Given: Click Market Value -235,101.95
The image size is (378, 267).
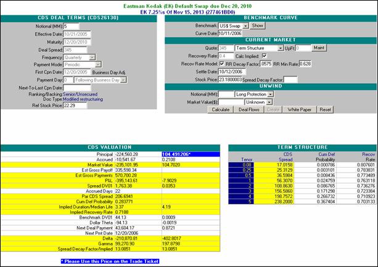Looking at the screenshot, I should pyautogui.click(x=126, y=165).
